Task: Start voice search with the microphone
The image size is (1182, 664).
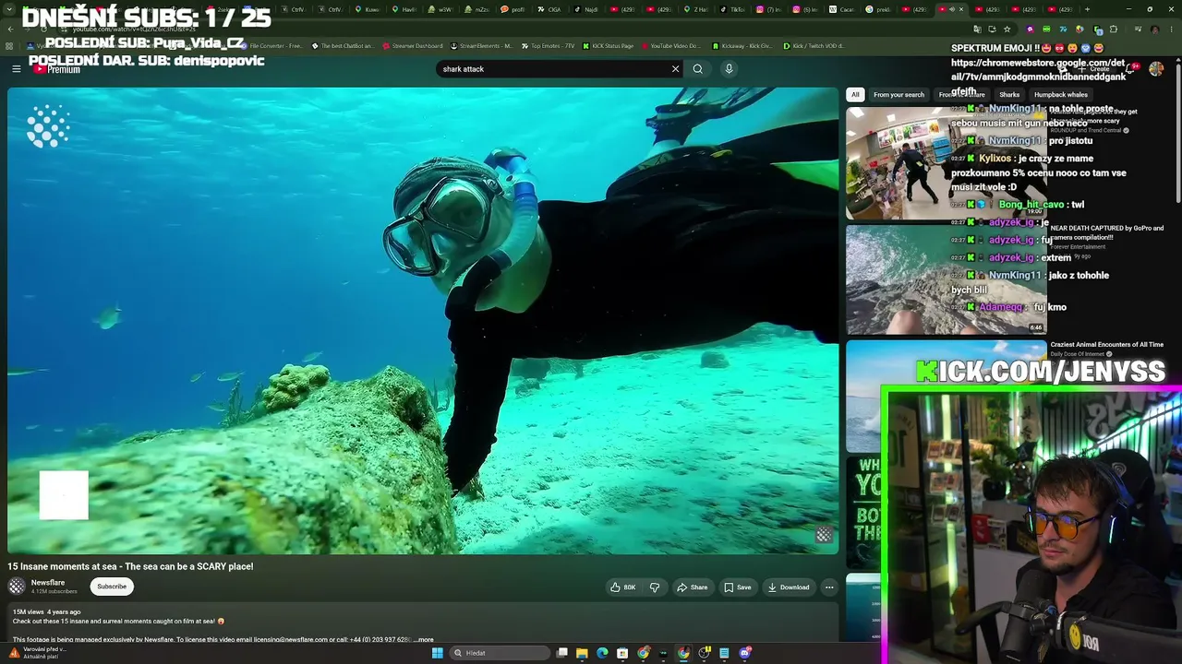Action: tap(729, 68)
